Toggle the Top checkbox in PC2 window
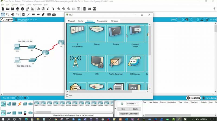Screen dimensions: 217x121 [x=67, y=95]
